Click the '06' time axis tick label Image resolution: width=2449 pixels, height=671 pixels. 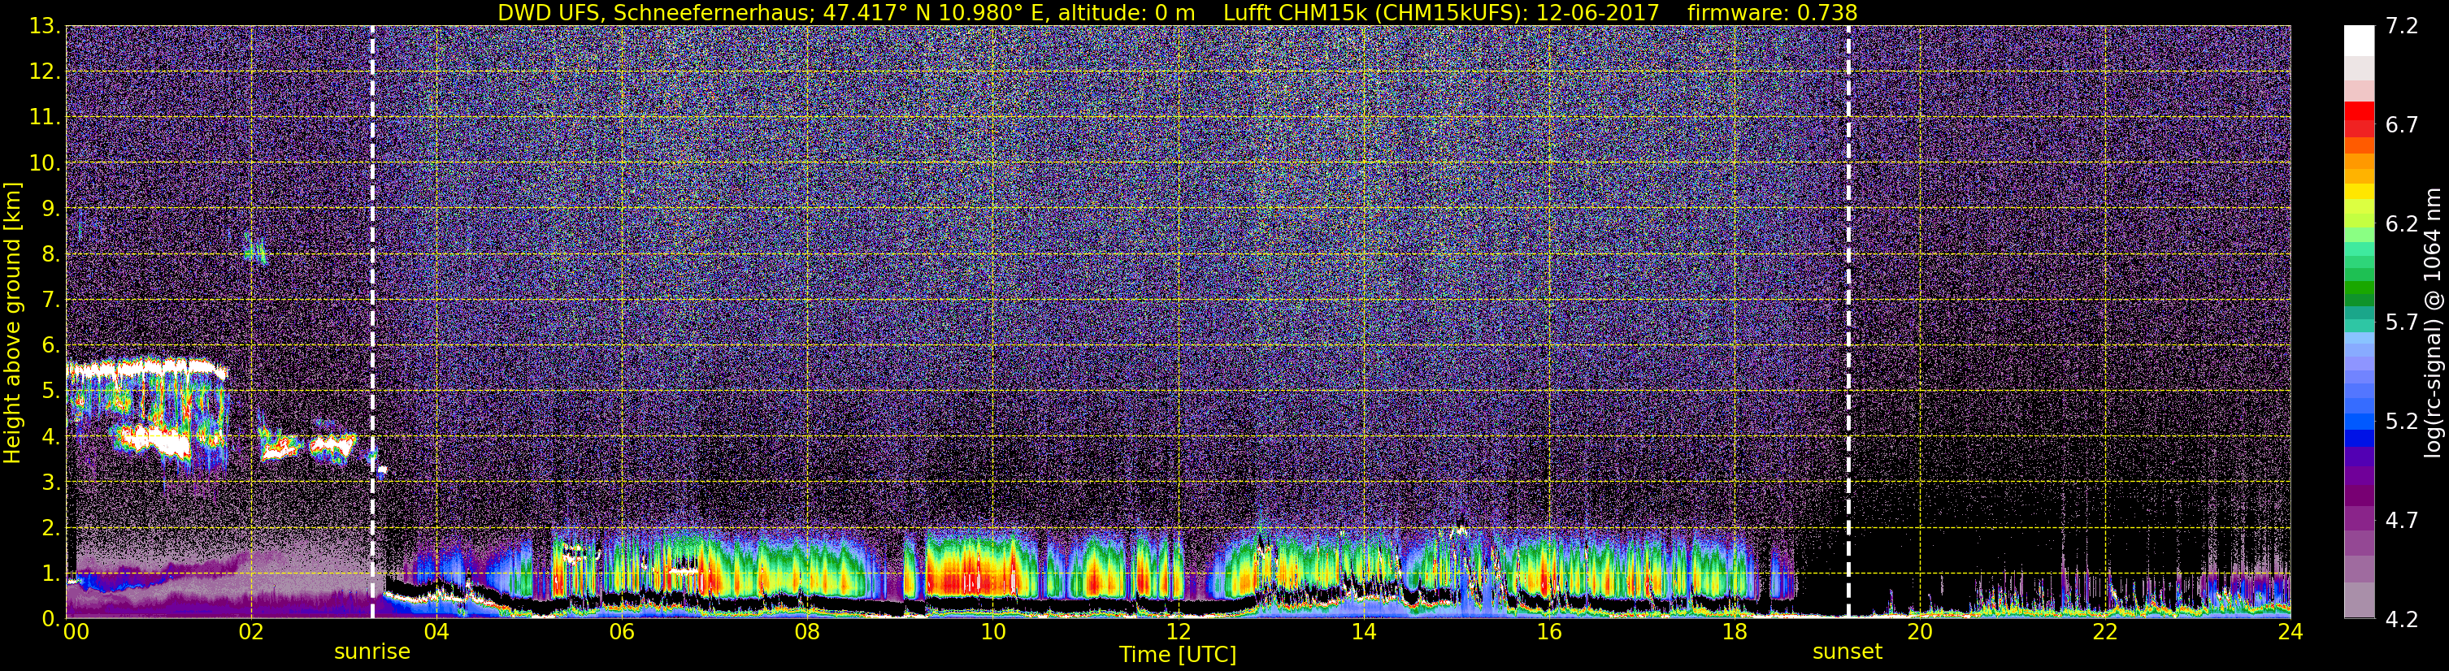coord(621,632)
